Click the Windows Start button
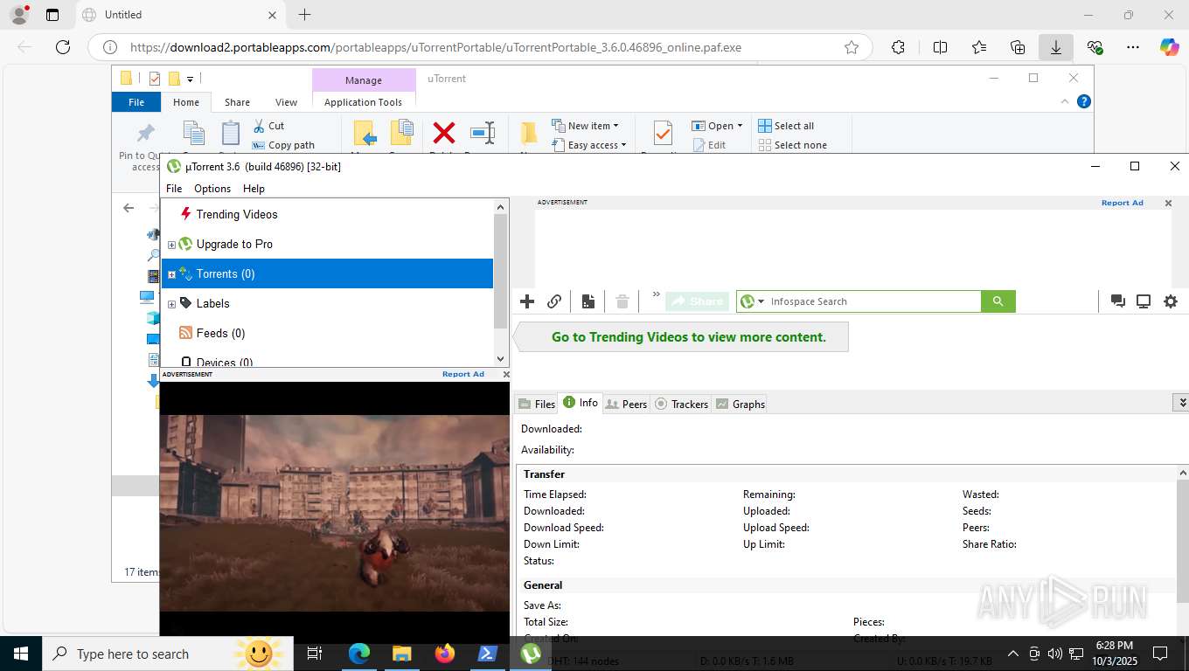This screenshot has height=671, width=1189. [20, 654]
